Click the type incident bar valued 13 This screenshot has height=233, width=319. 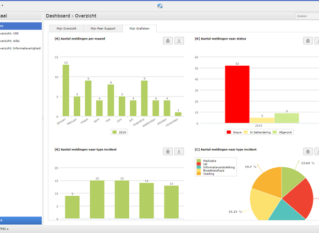pyautogui.click(x=171, y=202)
